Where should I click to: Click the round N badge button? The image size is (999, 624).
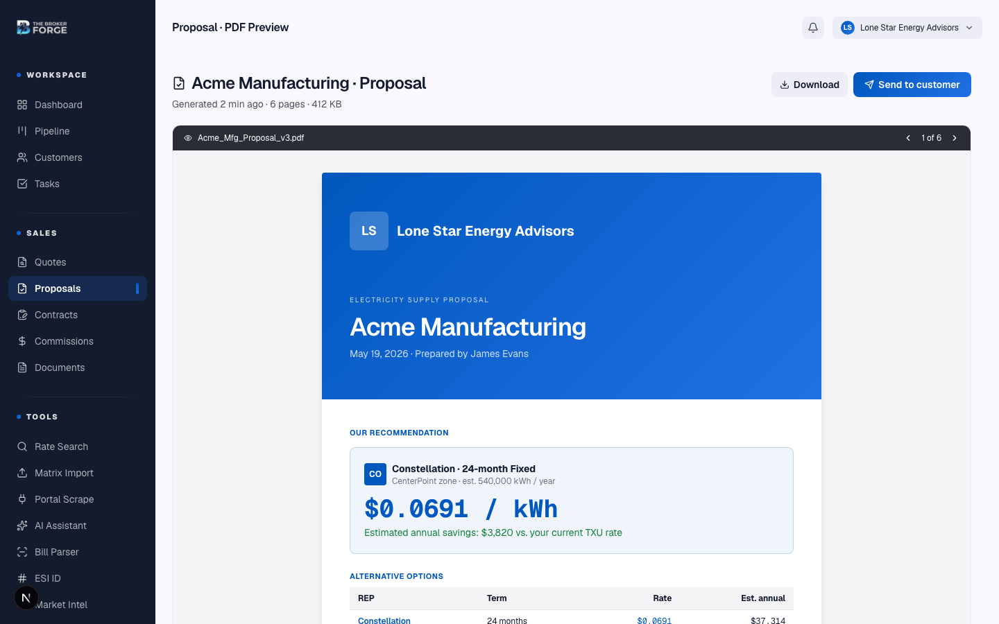point(26,598)
